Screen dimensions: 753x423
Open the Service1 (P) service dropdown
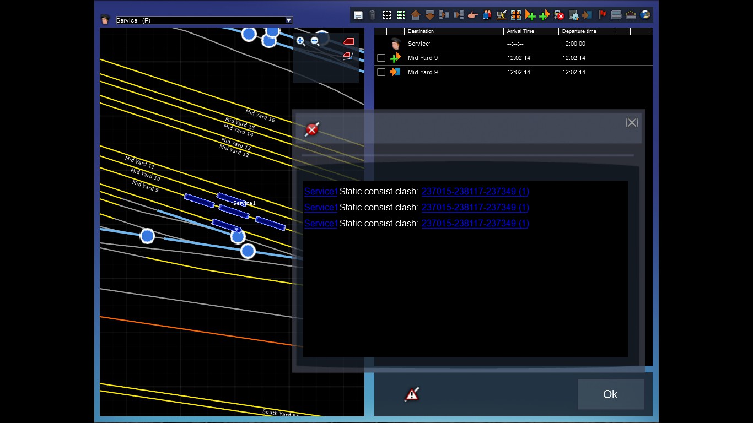pyautogui.click(x=288, y=20)
